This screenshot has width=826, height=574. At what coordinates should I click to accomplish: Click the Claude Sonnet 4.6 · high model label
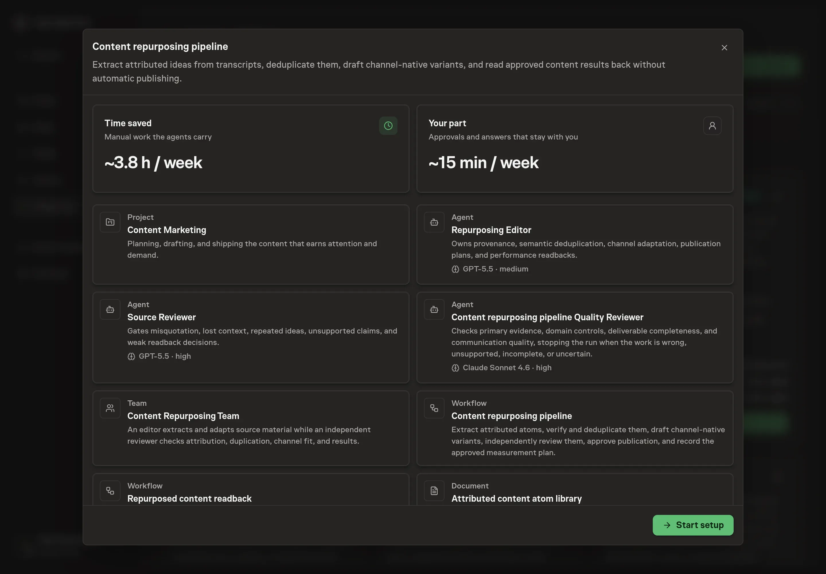point(507,368)
